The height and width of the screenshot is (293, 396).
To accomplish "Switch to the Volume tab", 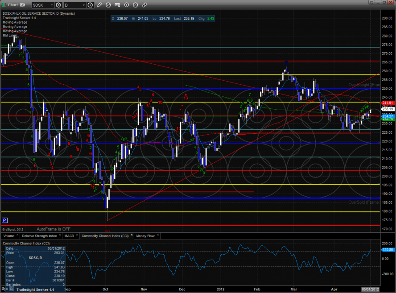I will 9,235.
